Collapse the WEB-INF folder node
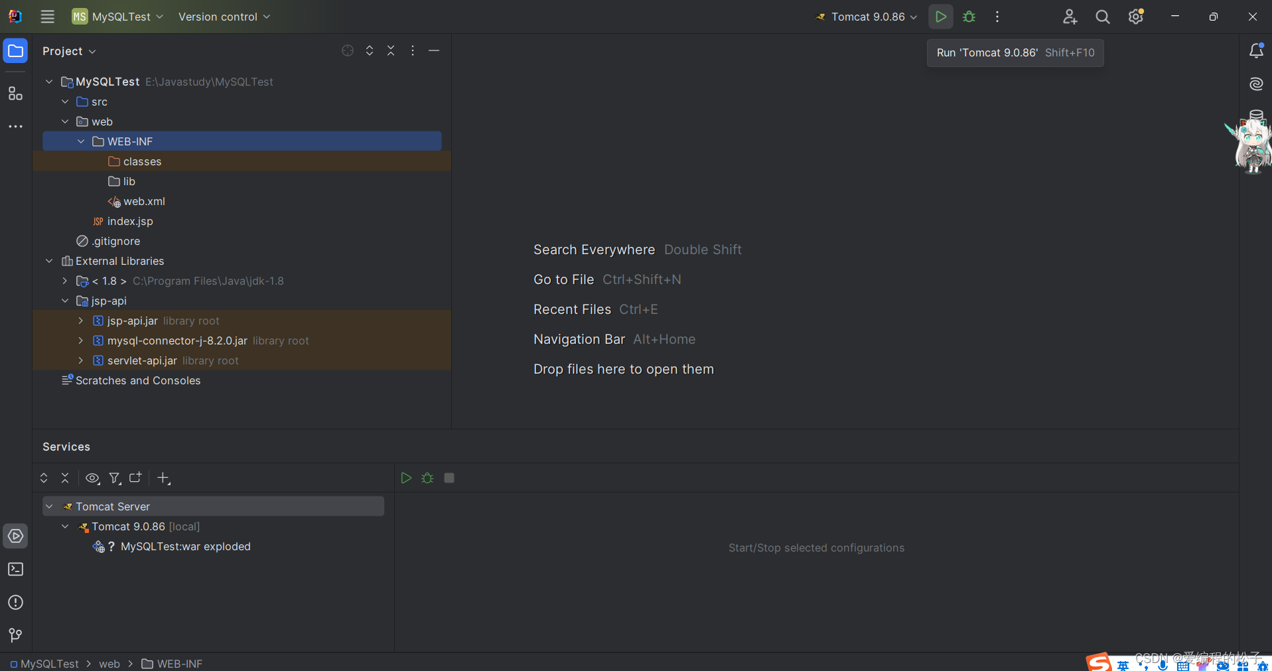The height and width of the screenshot is (671, 1272). 81,141
